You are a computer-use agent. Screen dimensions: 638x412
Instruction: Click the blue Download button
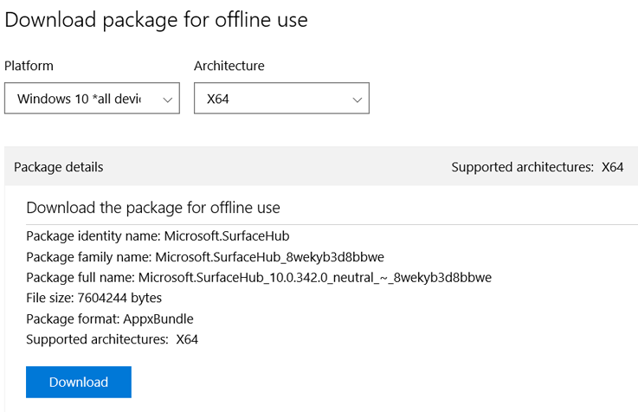pos(79,382)
